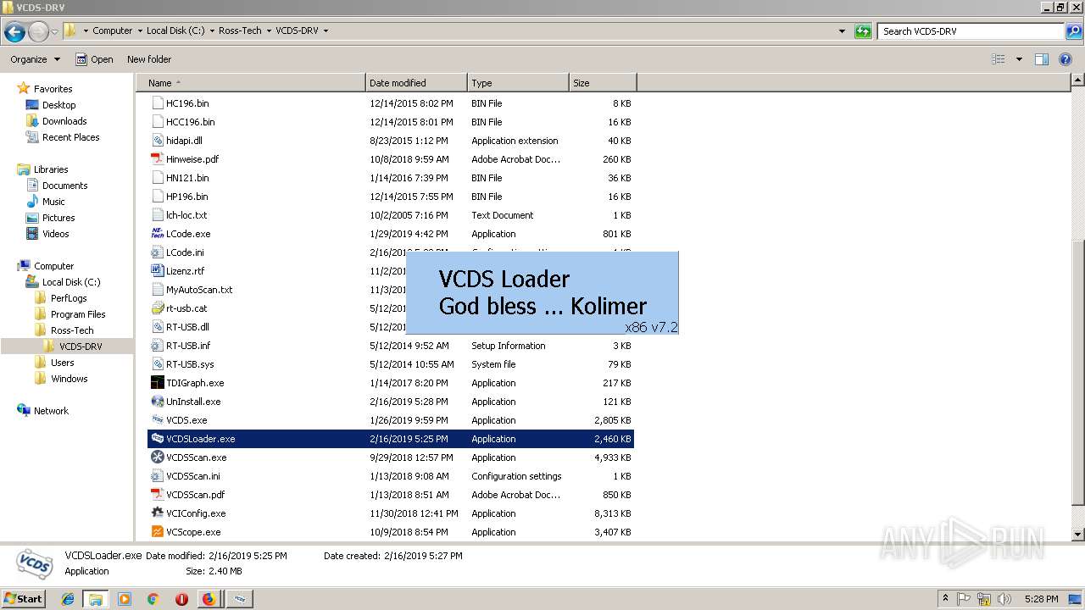Open recent pages dropdown arrow

coord(55,32)
